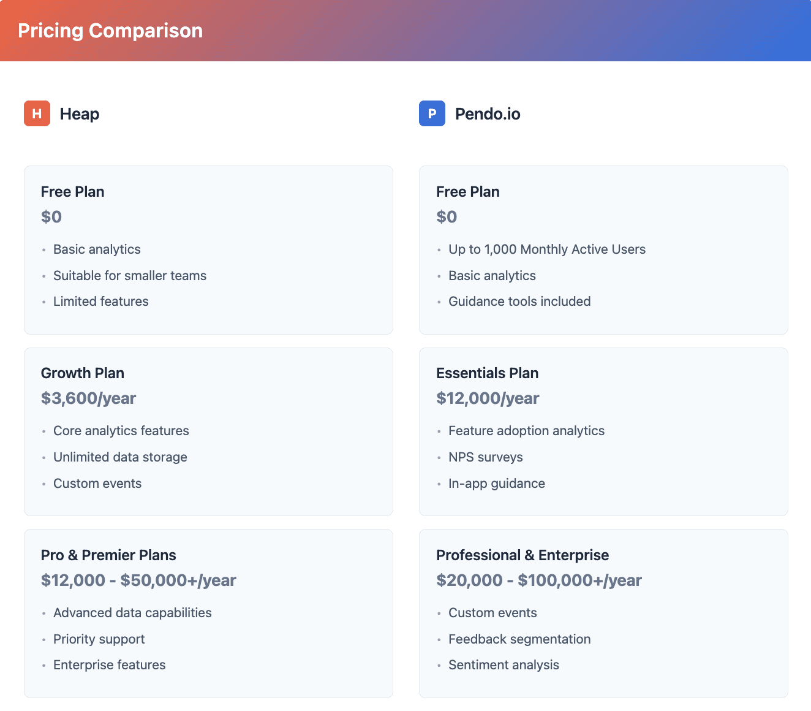Click 'Unlimited data storage' item

click(x=120, y=457)
